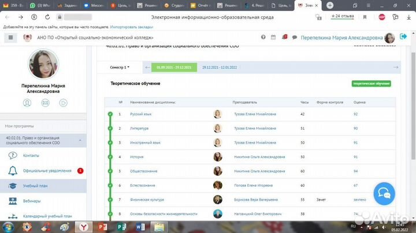The width and height of the screenshot is (416, 233).
Task: Open the calendar icon in header
Action: click(x=273, y=37)
